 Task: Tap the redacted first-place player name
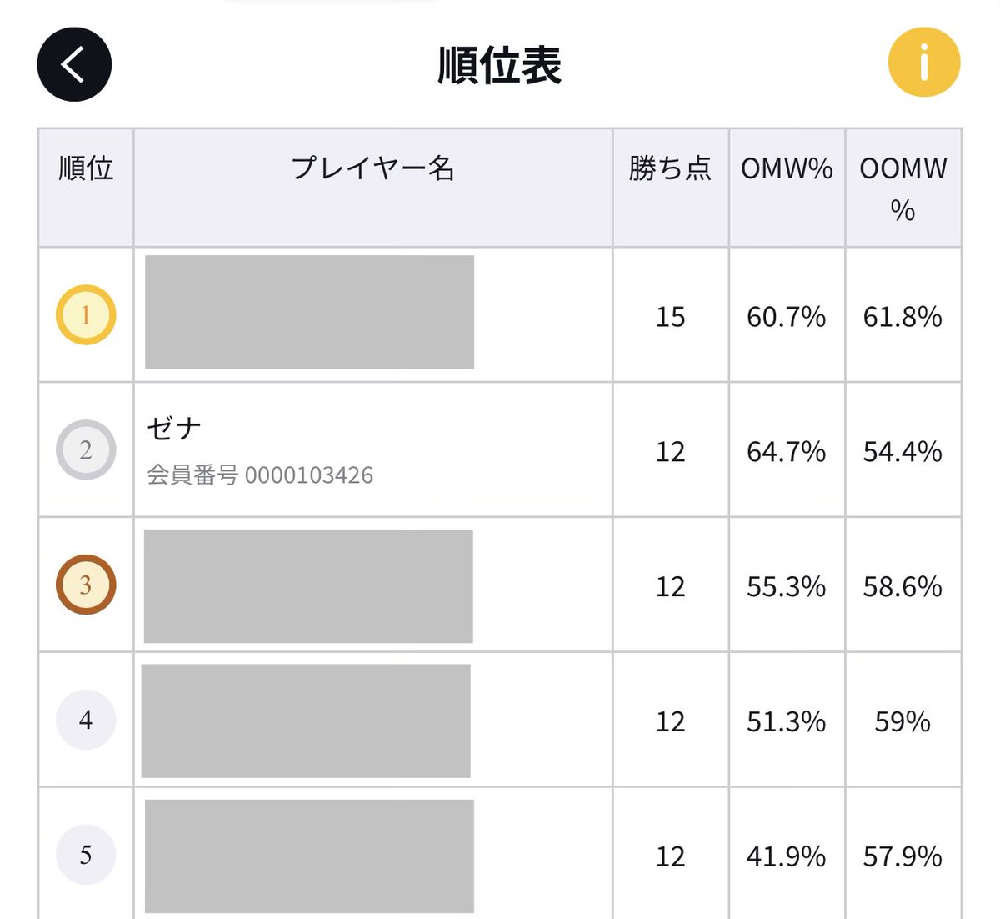[x=309, y=312]
